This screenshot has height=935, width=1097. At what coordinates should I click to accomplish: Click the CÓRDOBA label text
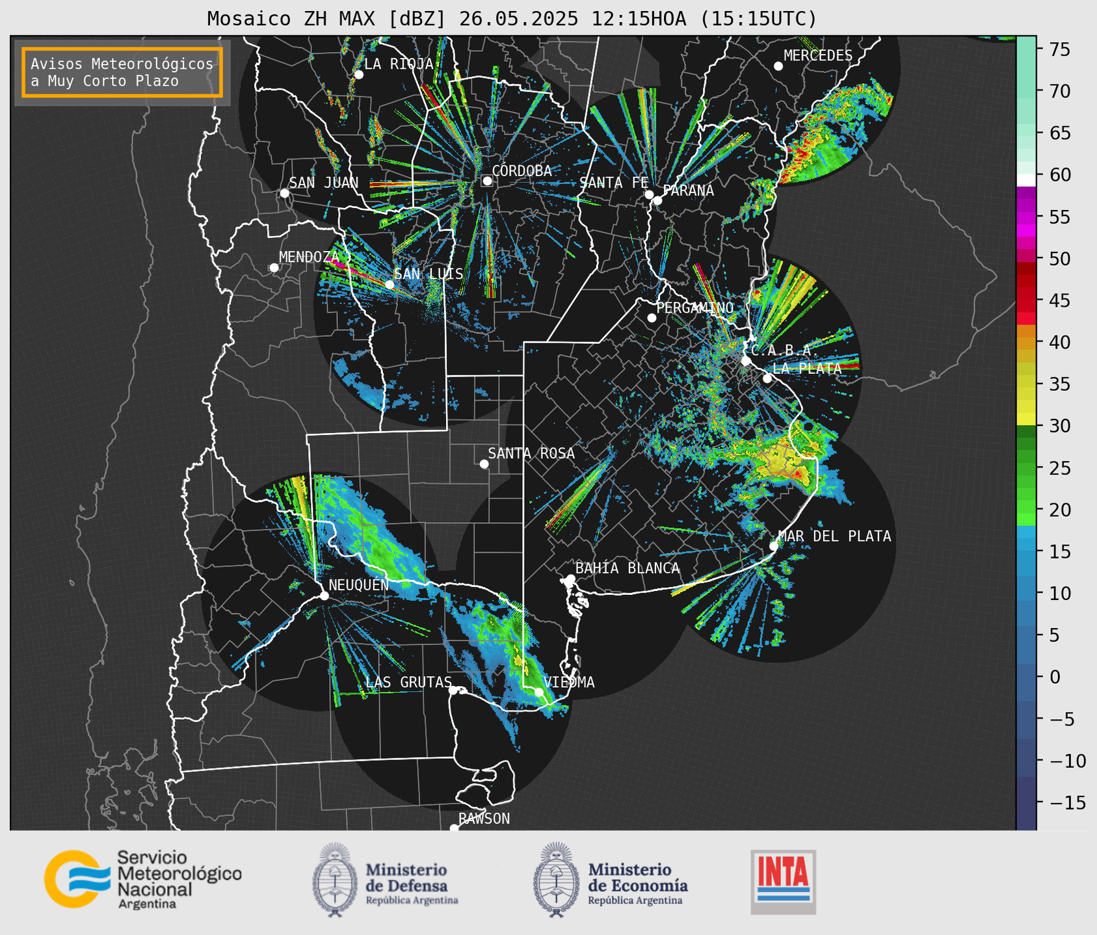(x=522, y=171)
